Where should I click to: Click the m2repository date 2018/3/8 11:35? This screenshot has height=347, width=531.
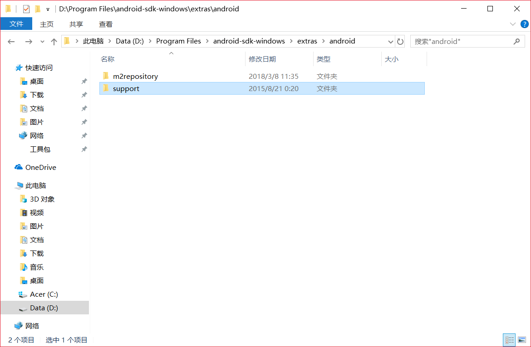pyautogui.click(x=273, y=77)
